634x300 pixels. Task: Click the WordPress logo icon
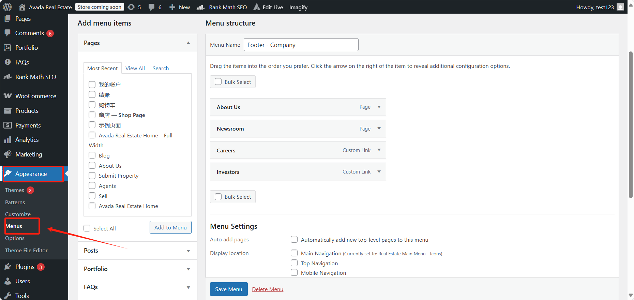(x=7, y=7)
